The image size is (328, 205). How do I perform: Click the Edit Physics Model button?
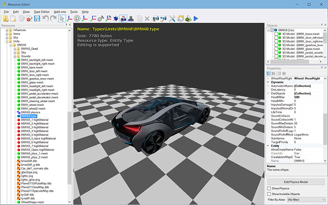296,182
